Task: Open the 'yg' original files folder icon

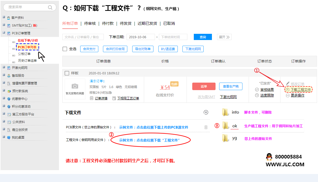Action: click(226, 138)
